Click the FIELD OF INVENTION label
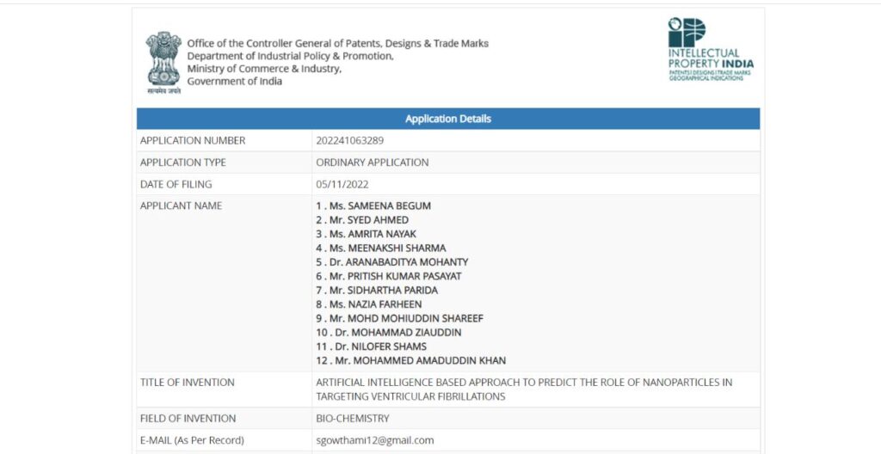881x454 pixels. point(188,419)
